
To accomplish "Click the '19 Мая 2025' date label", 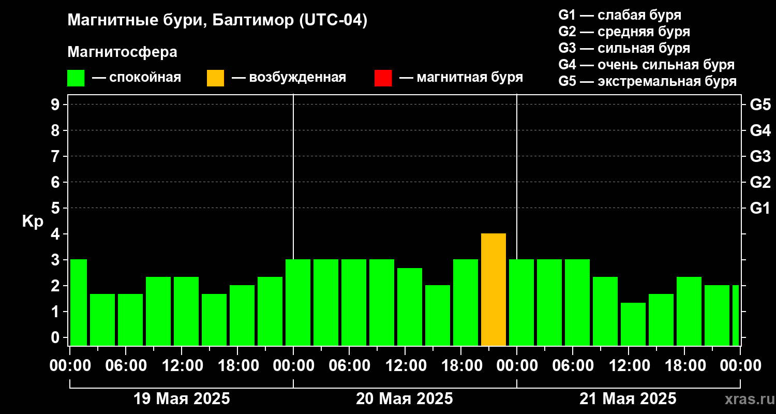I will (x=182, y=399).
